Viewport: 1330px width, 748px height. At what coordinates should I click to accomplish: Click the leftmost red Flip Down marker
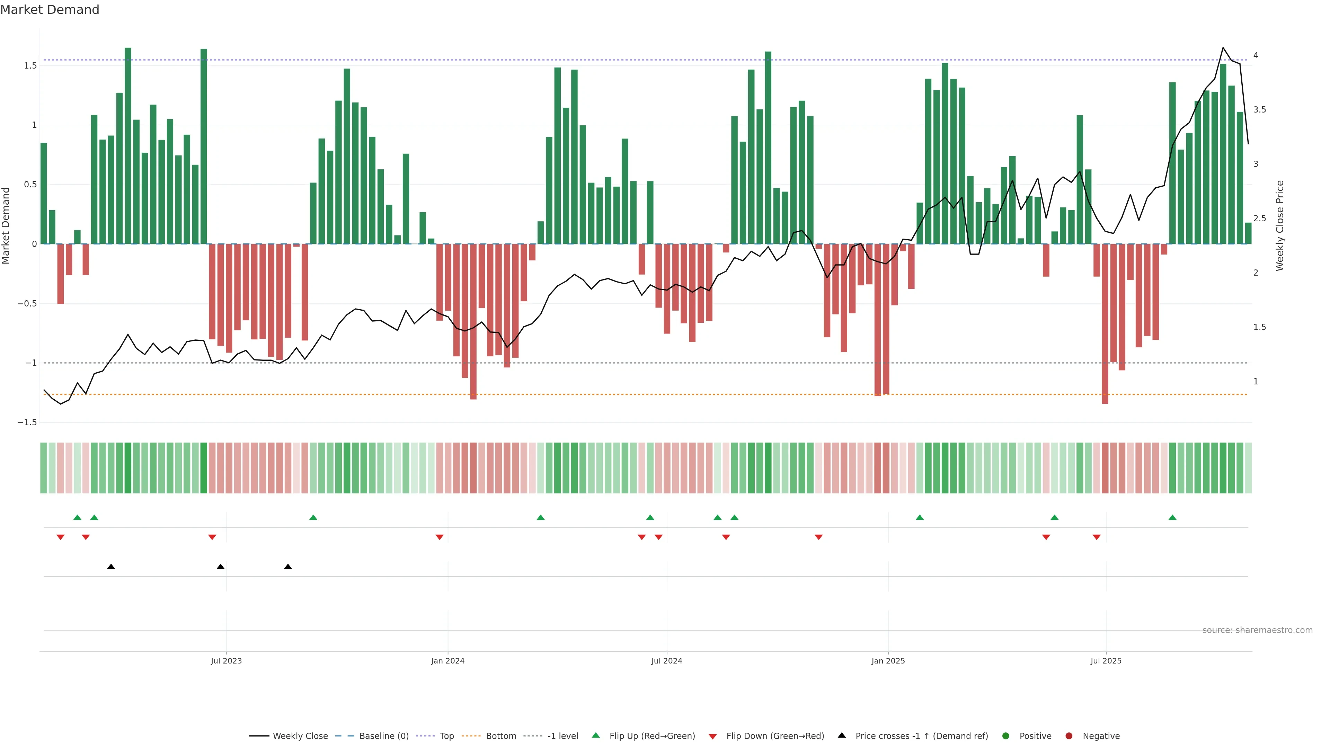click(60, 537)
